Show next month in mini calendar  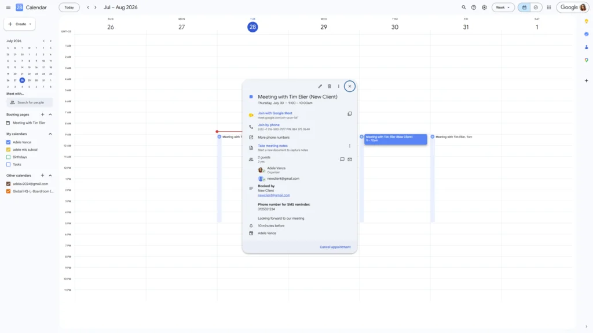pyautogui.click(x=50, y=41)
